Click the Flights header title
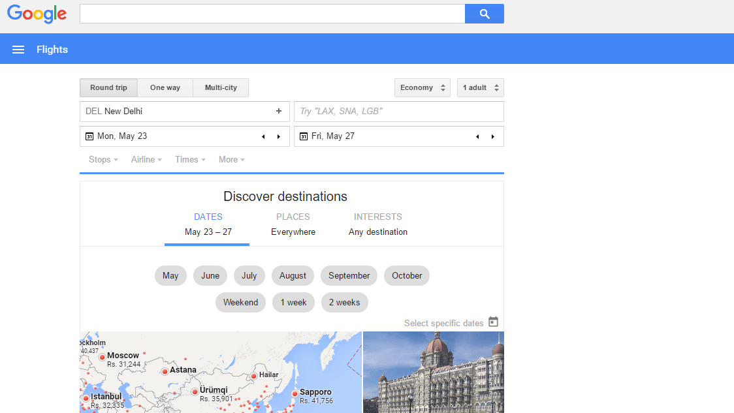The width and height of the screenshot is (734, 413). coord(52,50)
